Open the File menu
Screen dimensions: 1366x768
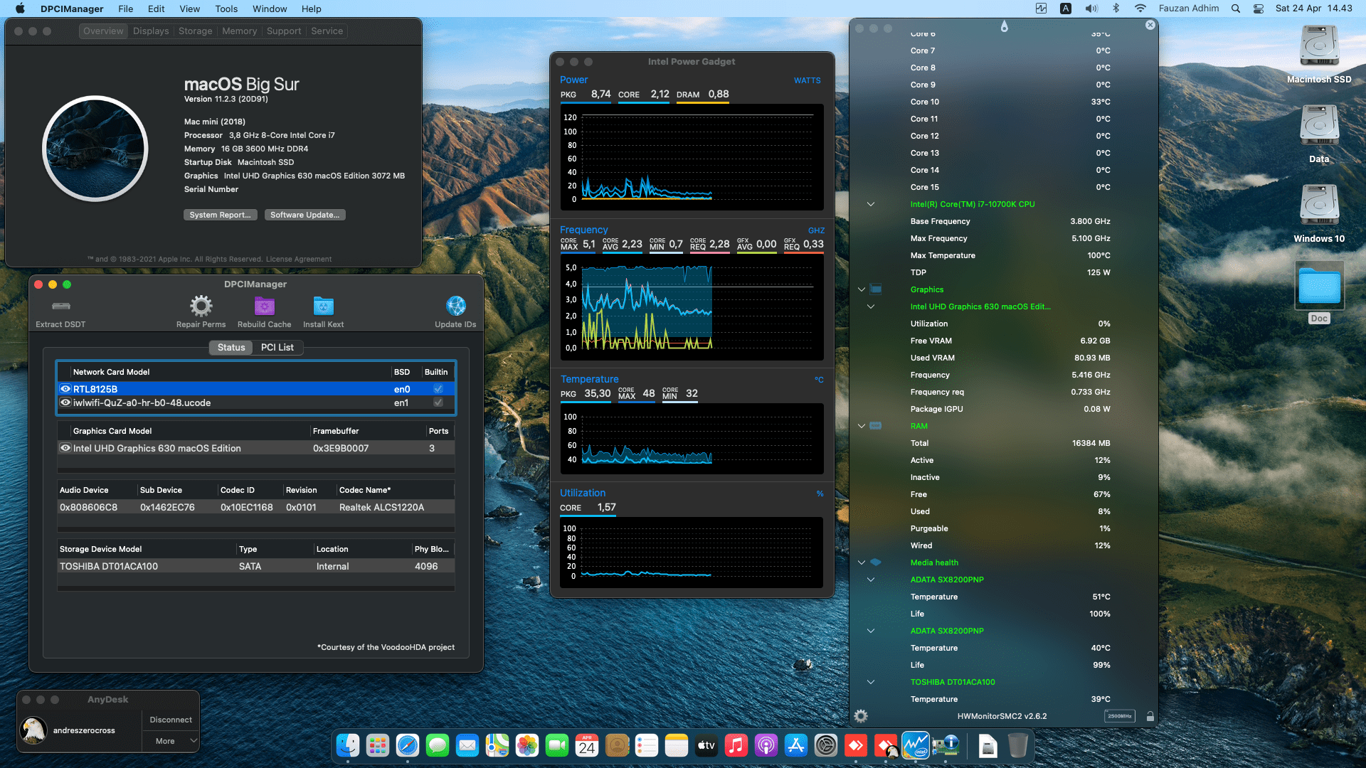click(x=125, y=9)
